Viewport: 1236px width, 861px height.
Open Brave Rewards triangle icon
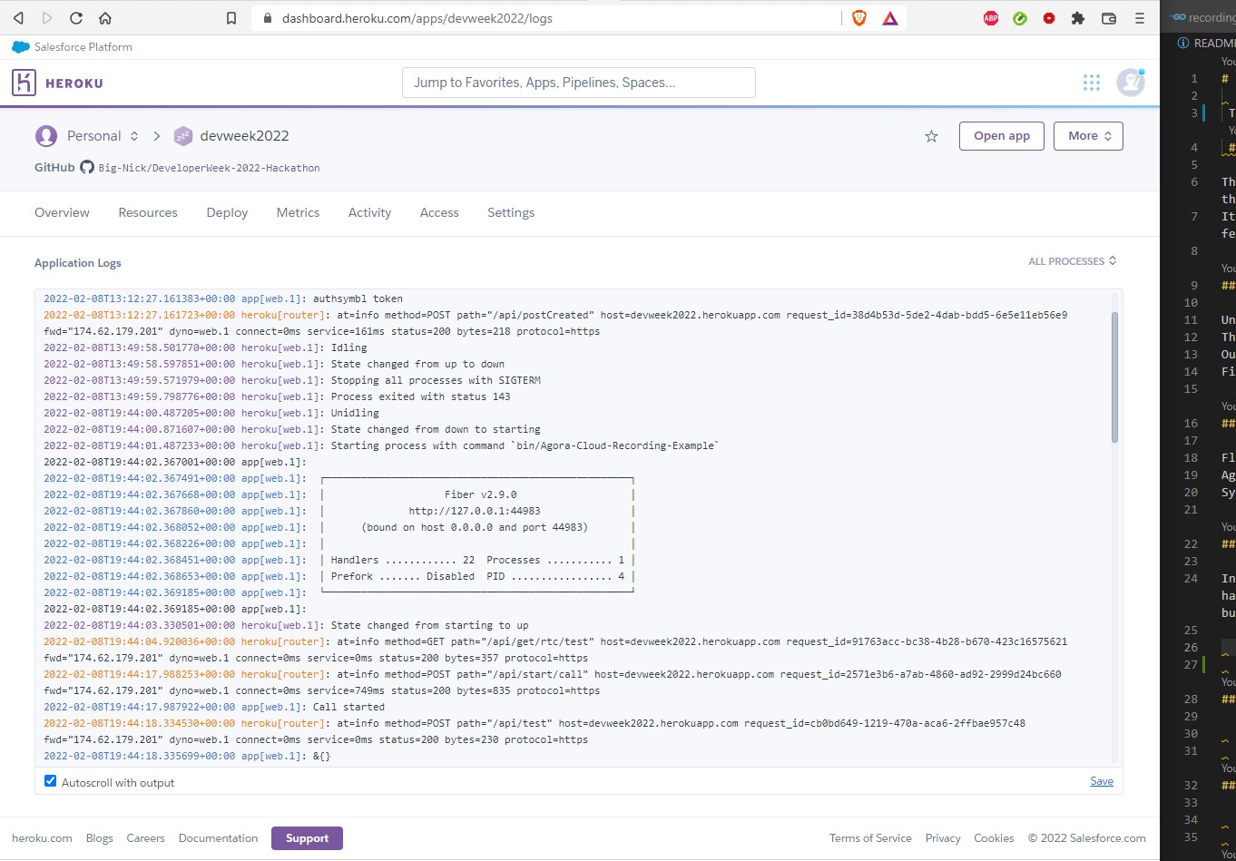coord(890,18)
